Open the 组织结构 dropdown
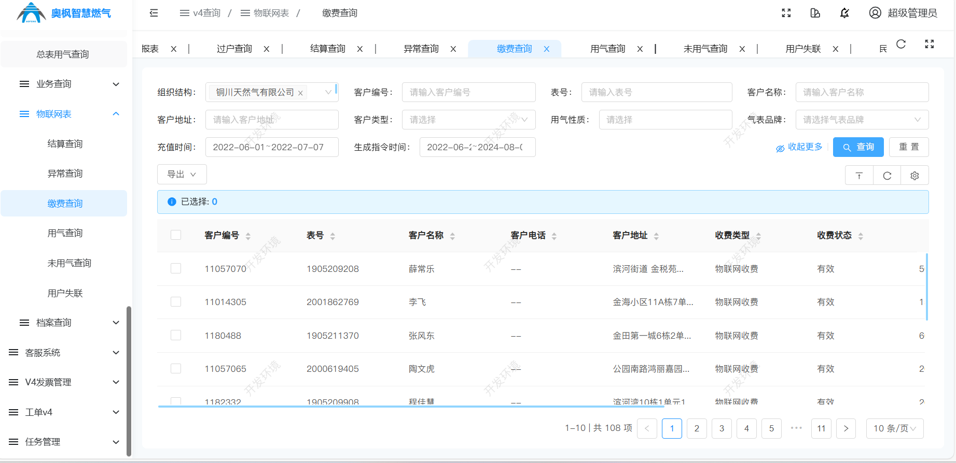The height and width of the screenshot is (463, 956). [272, 92]
